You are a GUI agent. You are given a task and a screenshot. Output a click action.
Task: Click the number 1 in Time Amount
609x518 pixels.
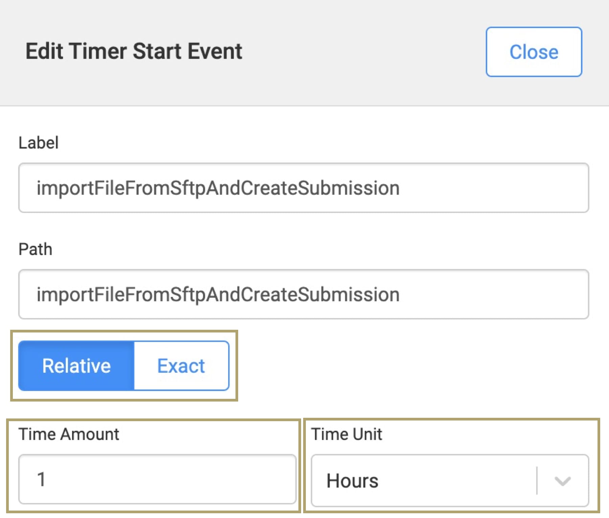[41, 479]
